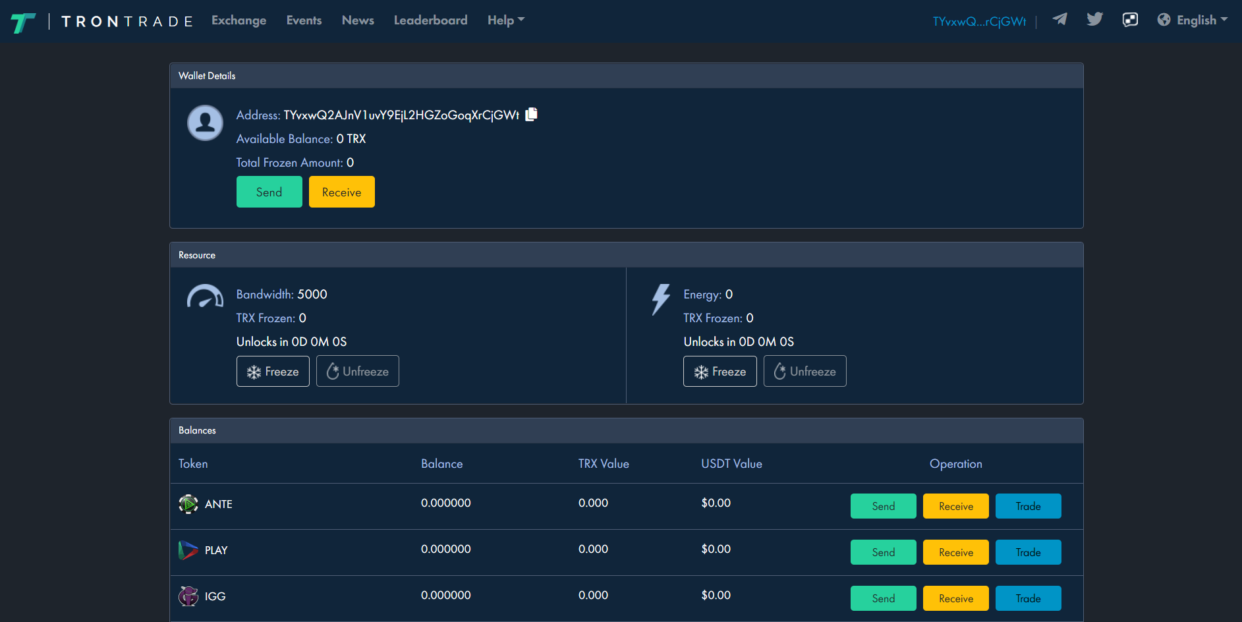Unfreeze TRX in the Energy section
This screenshot has width=1242, height=622.
tap(804, 372)
